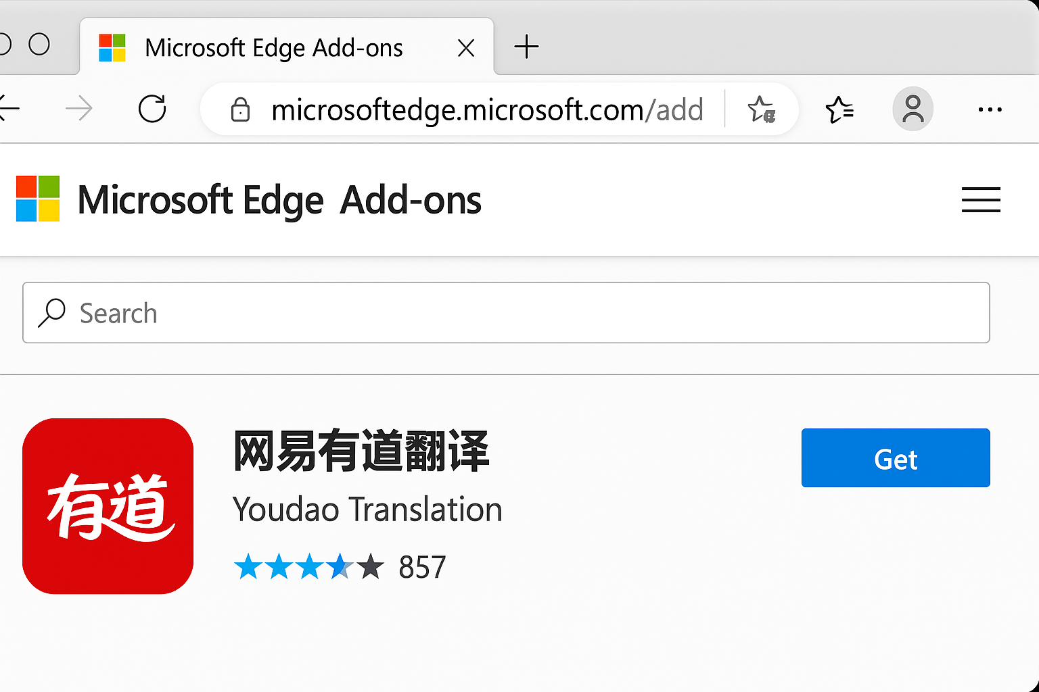
Task: Open a new browser tab
Action: (526, 47)
